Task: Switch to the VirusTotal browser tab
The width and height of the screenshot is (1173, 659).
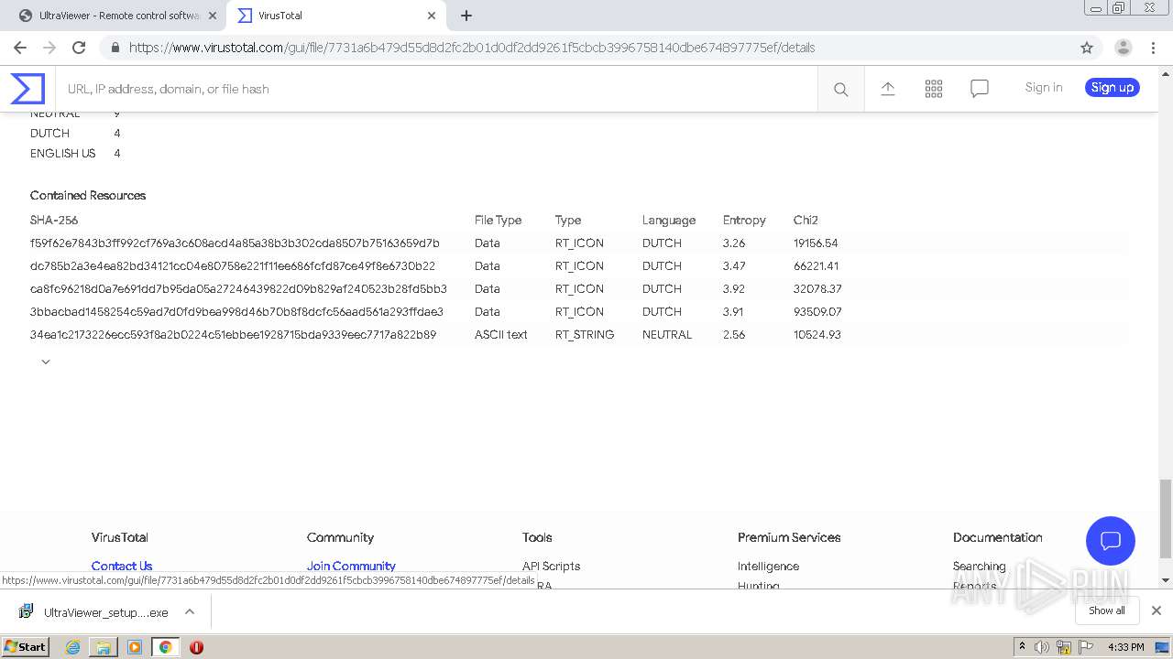Action: tap(336, 16)
